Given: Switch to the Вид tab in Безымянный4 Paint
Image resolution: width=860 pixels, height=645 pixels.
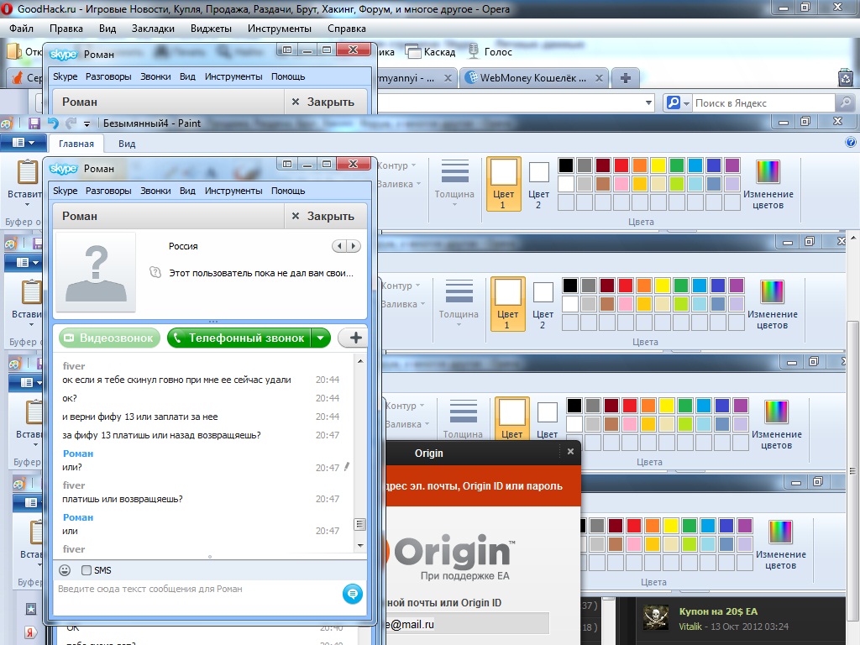Looking at the screenshot, I should click(x=127, y=144).
